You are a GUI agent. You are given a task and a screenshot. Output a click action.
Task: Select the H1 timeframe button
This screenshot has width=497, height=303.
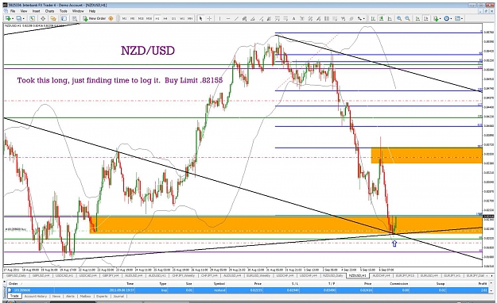coord(157,19)
